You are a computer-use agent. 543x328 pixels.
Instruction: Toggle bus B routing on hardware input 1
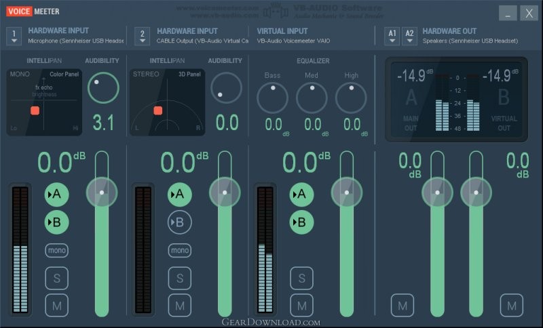pos(56,222)
